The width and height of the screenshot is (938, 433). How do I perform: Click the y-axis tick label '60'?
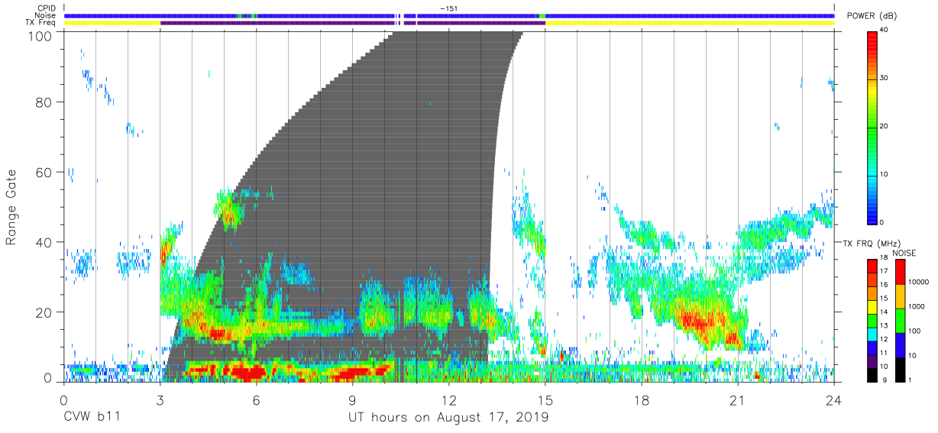click(x=44, y=173)
